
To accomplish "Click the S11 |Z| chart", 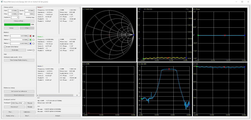I will point(220,89).
